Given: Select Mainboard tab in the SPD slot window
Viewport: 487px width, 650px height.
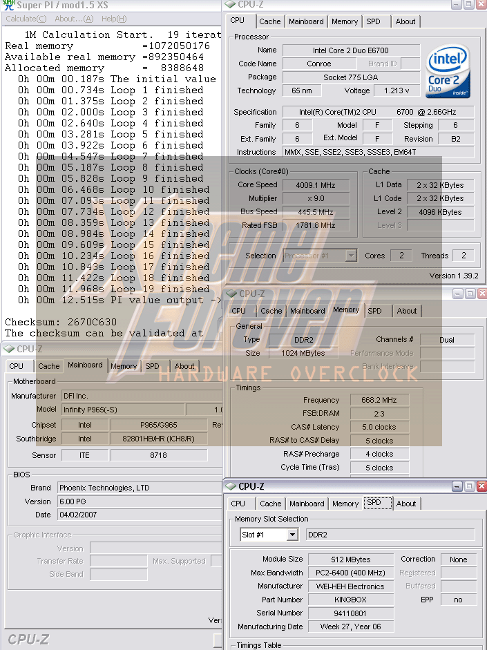Looking at the screenshot, I should [x=307, y=504].
